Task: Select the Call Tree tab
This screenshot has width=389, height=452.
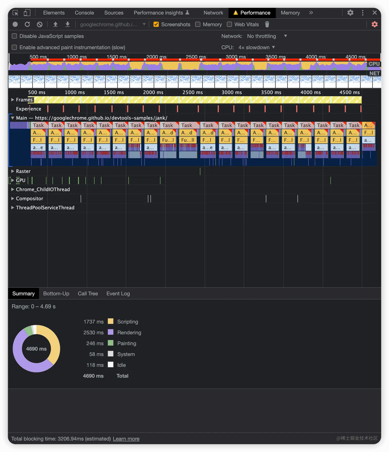Action: click(88, 294)
